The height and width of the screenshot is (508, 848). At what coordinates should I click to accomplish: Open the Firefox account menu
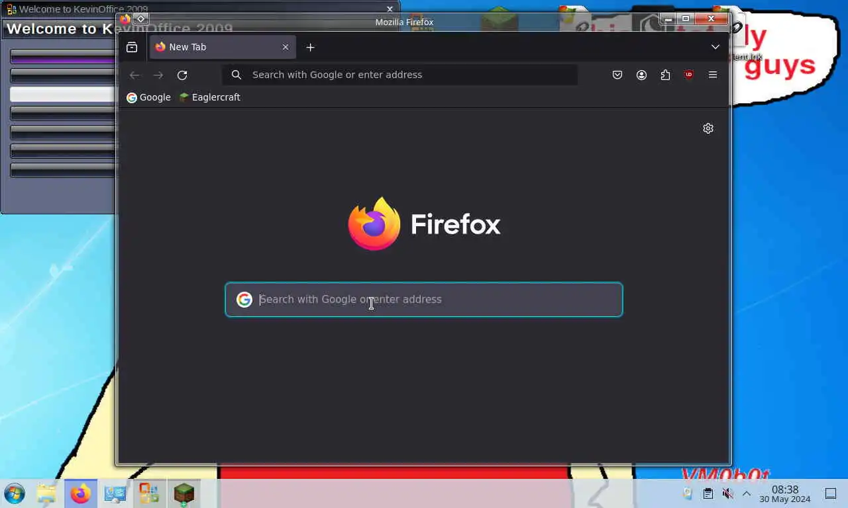(x=641, y=75)
